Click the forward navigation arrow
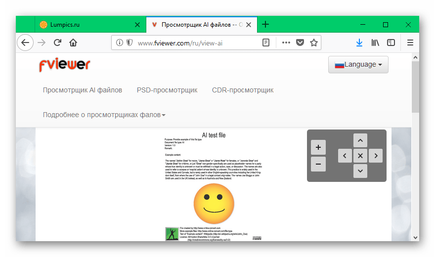 42,43
